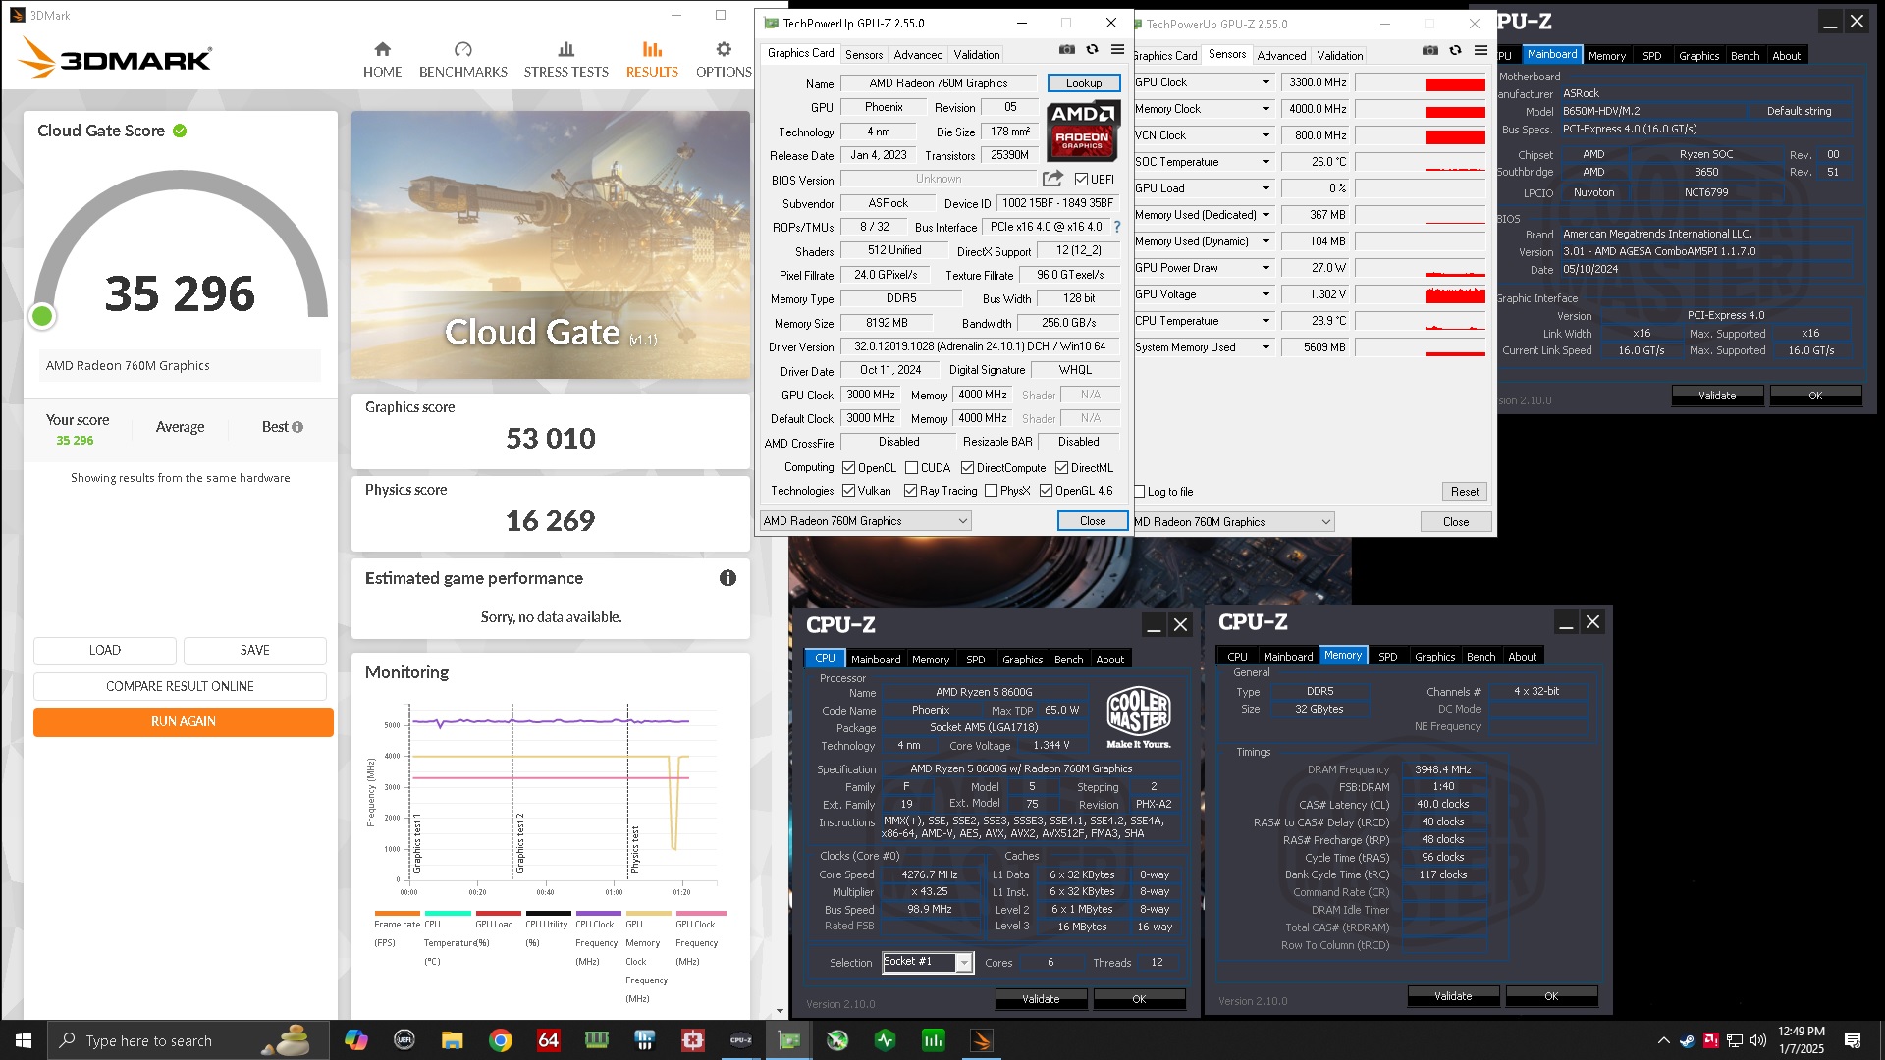This screenshot has width=1885, height=1060.
Task: Click the CPU-Z taskbar icon
Action: 740,1040
